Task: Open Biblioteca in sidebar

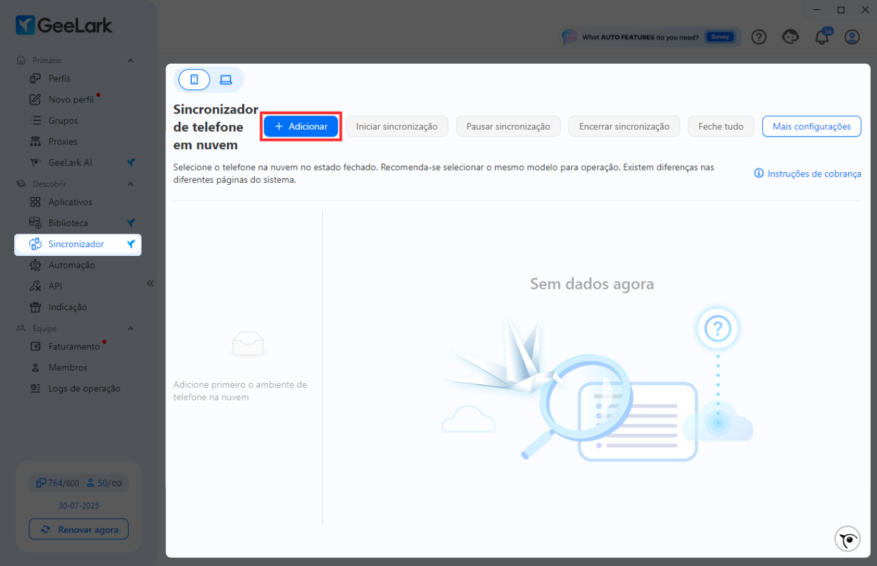Action: pos(68,223)
